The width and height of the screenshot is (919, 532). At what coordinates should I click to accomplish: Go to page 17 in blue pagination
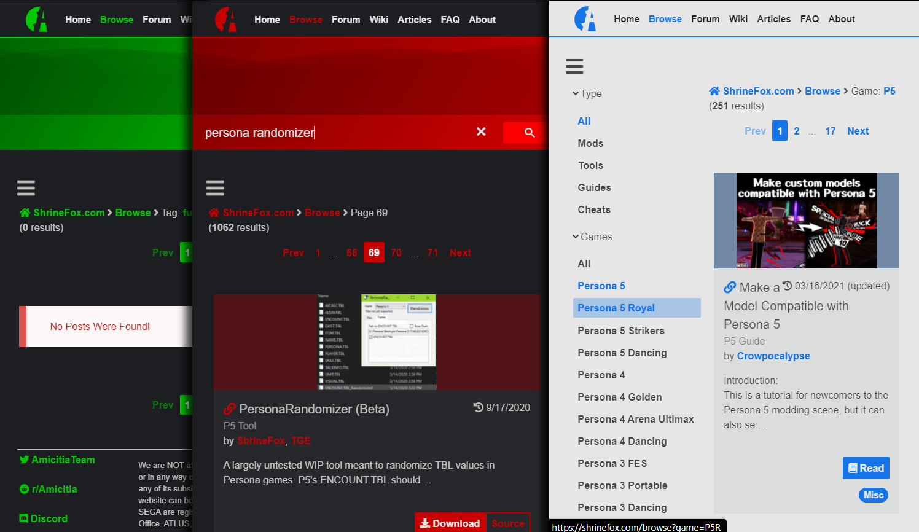point(831,131)
